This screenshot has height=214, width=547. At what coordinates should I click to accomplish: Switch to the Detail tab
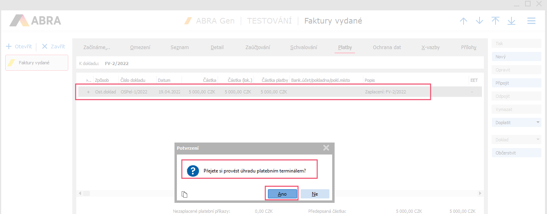click(217, 48)
